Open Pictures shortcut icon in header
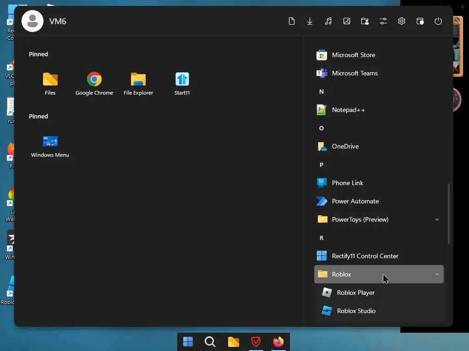Image resolution: width=469 pixels, height=351 pixels. pyautogui.click(x=347, y=21)
